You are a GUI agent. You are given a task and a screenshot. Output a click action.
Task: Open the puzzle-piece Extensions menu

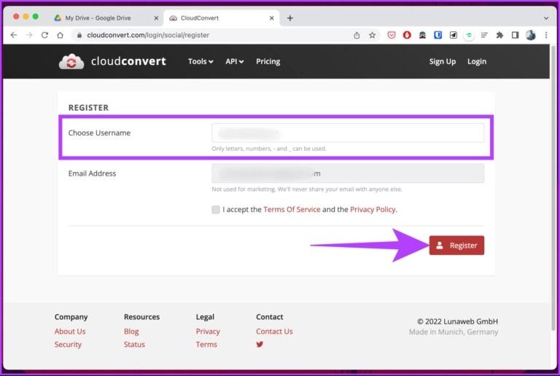pyautogui.click(x=499, y=35)
